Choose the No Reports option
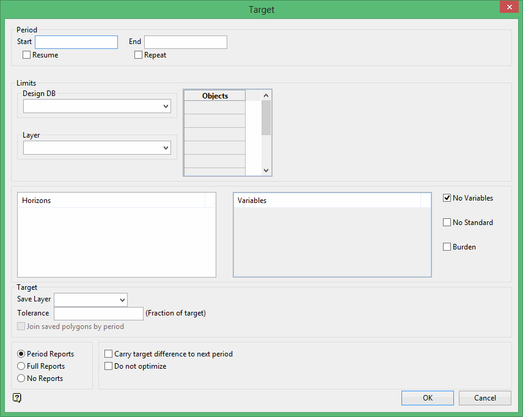Image resolution: width=523 pixels, height=417 pixels. [x=21, y=378]
